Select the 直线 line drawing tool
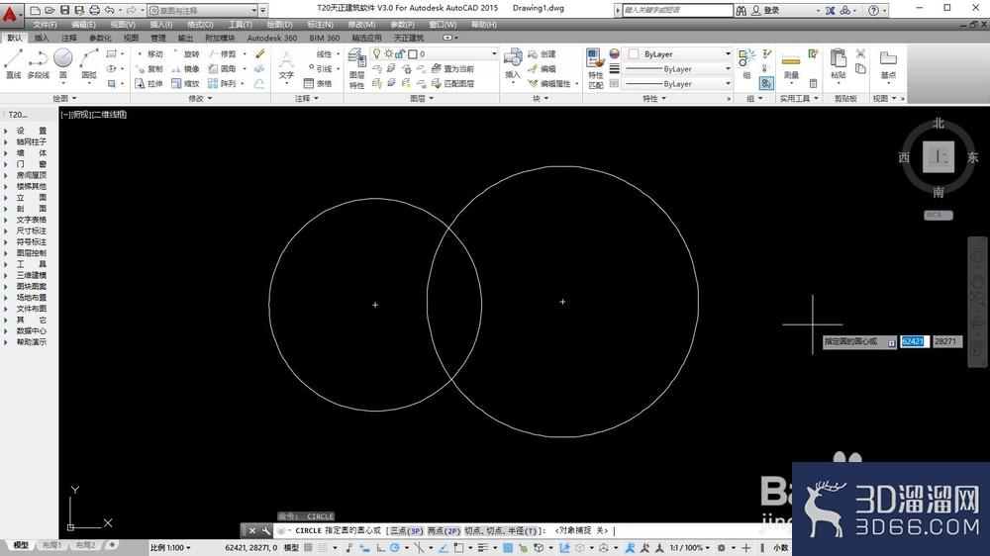 tap(13, 64)
